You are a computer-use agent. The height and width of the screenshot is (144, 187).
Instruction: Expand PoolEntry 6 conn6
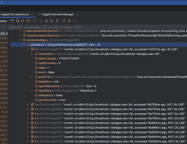click(28, 128)
